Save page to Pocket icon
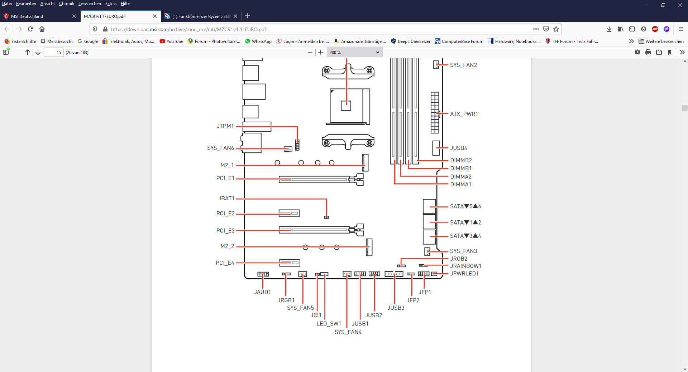This screenshot has width=688, height=372. 546,29
